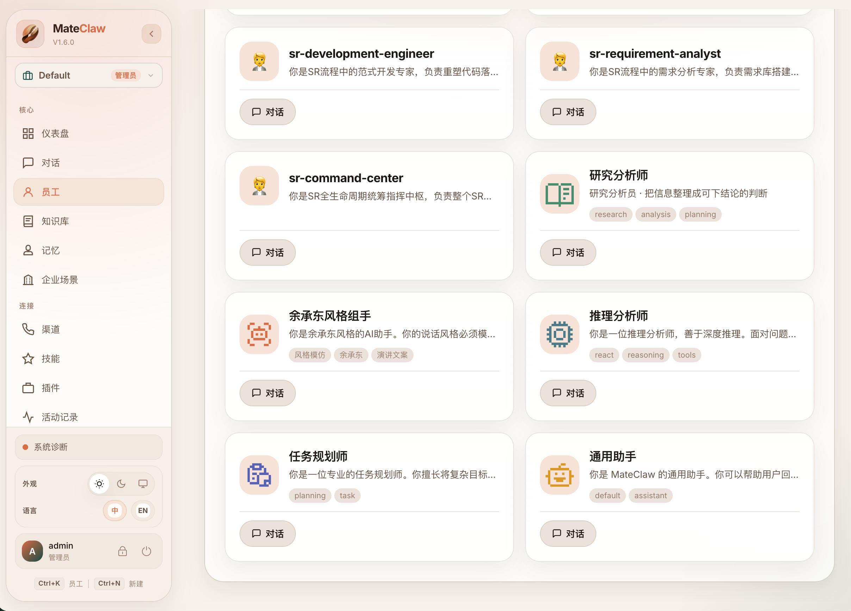Click the power logout icon
This screenshot has height=611, width=851.
click(146, 551)
